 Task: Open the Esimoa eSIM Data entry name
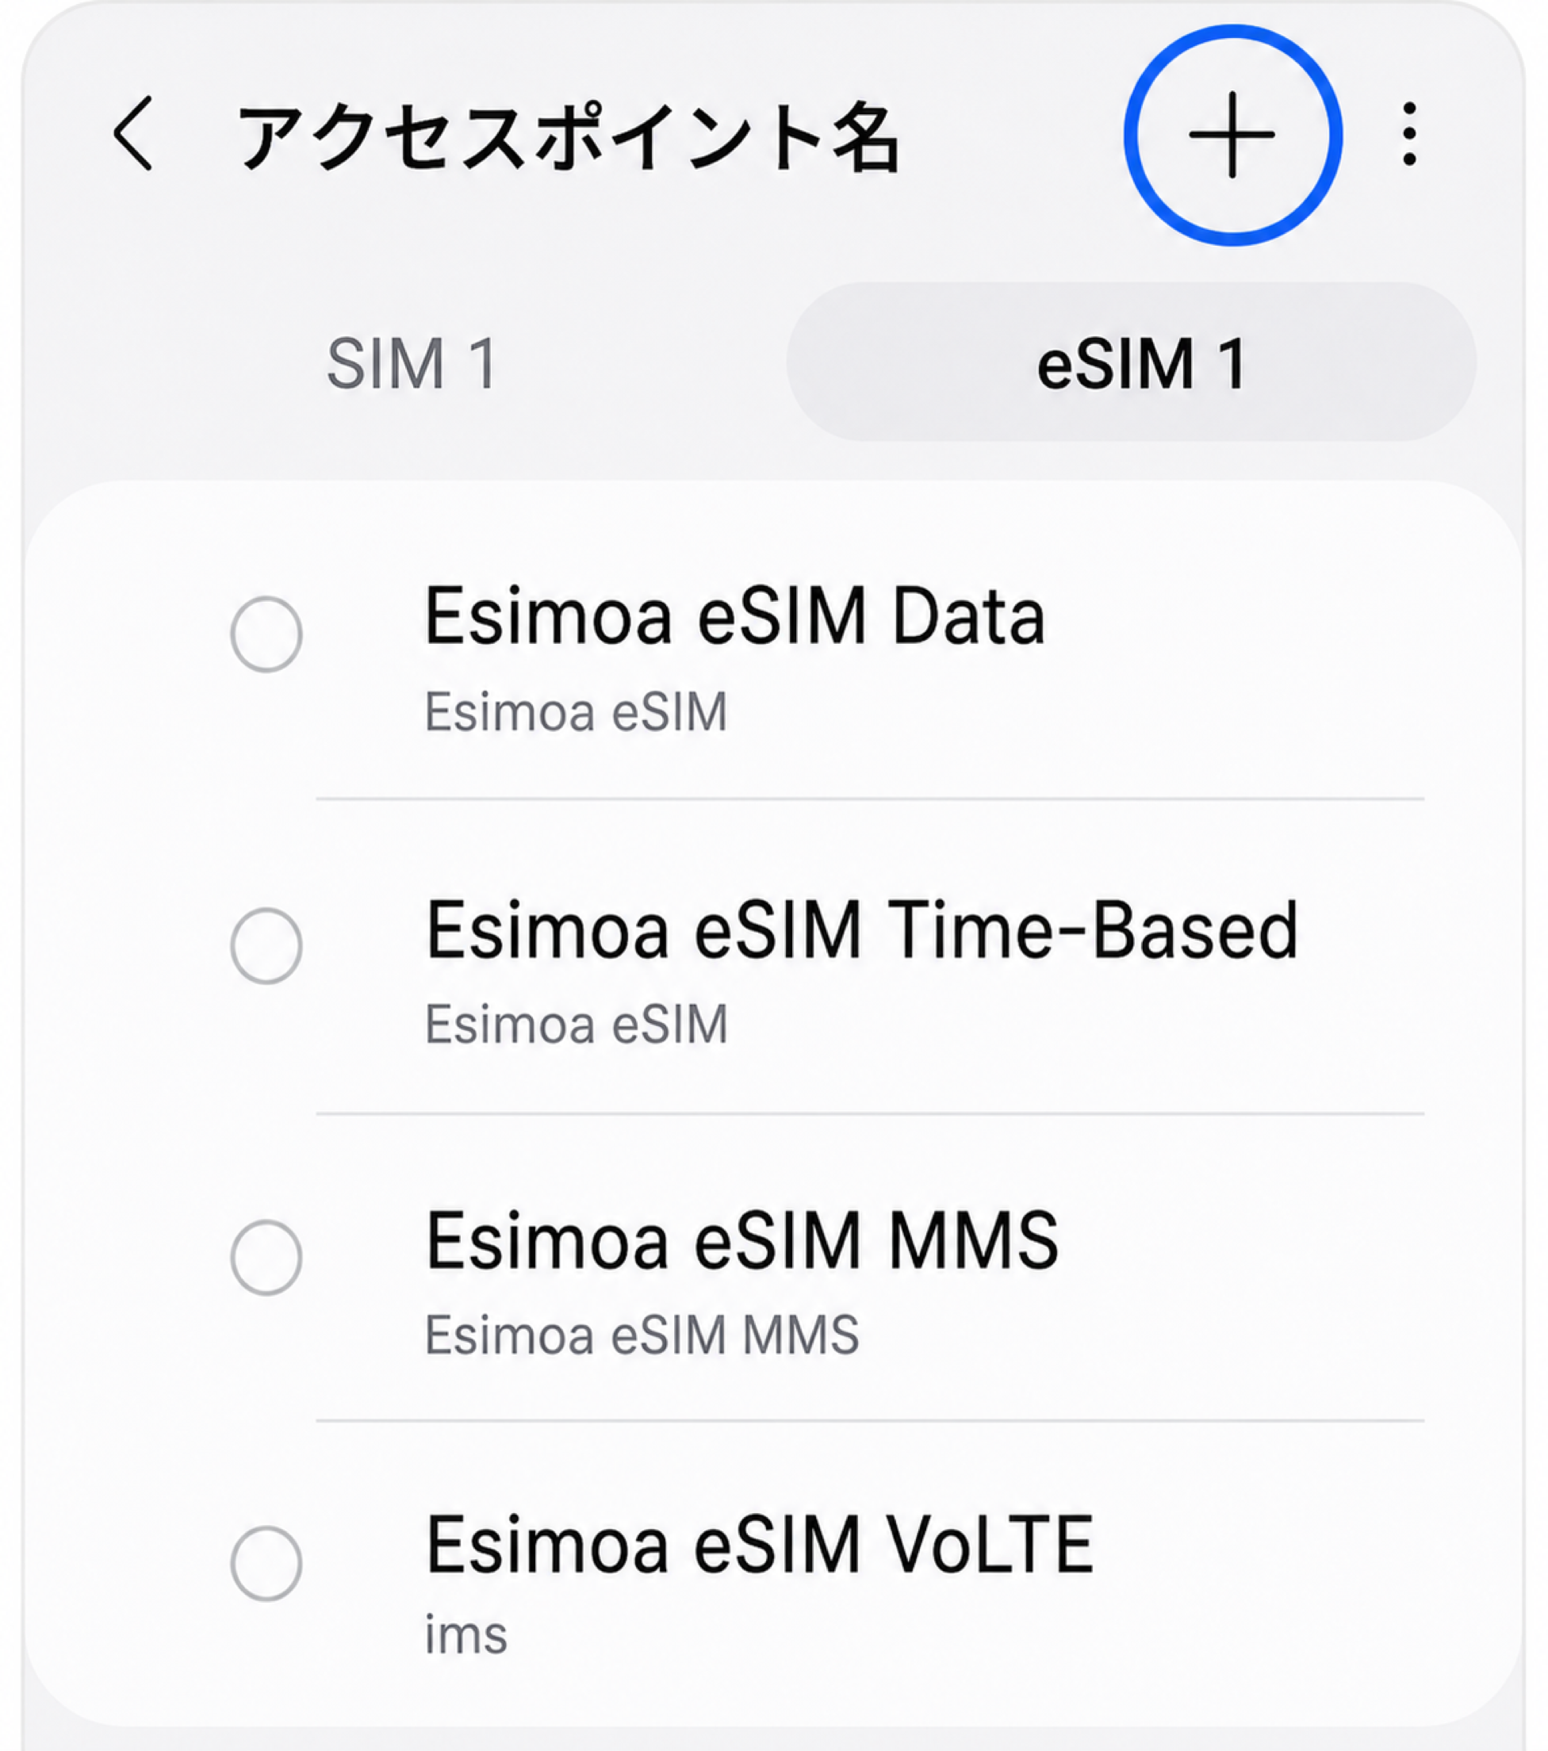click(735, 616)
